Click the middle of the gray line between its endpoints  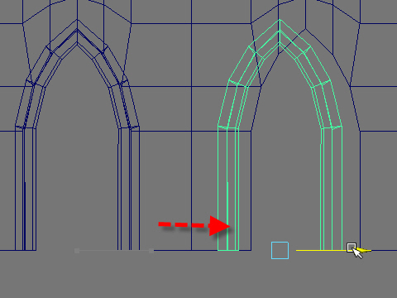tap(114, 251)
